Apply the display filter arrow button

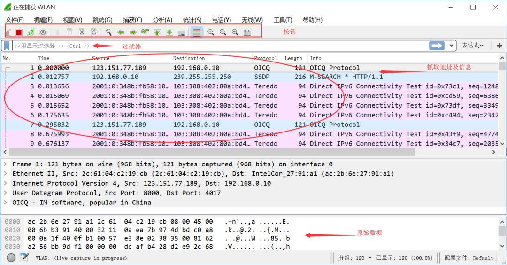tap(437, 46)
